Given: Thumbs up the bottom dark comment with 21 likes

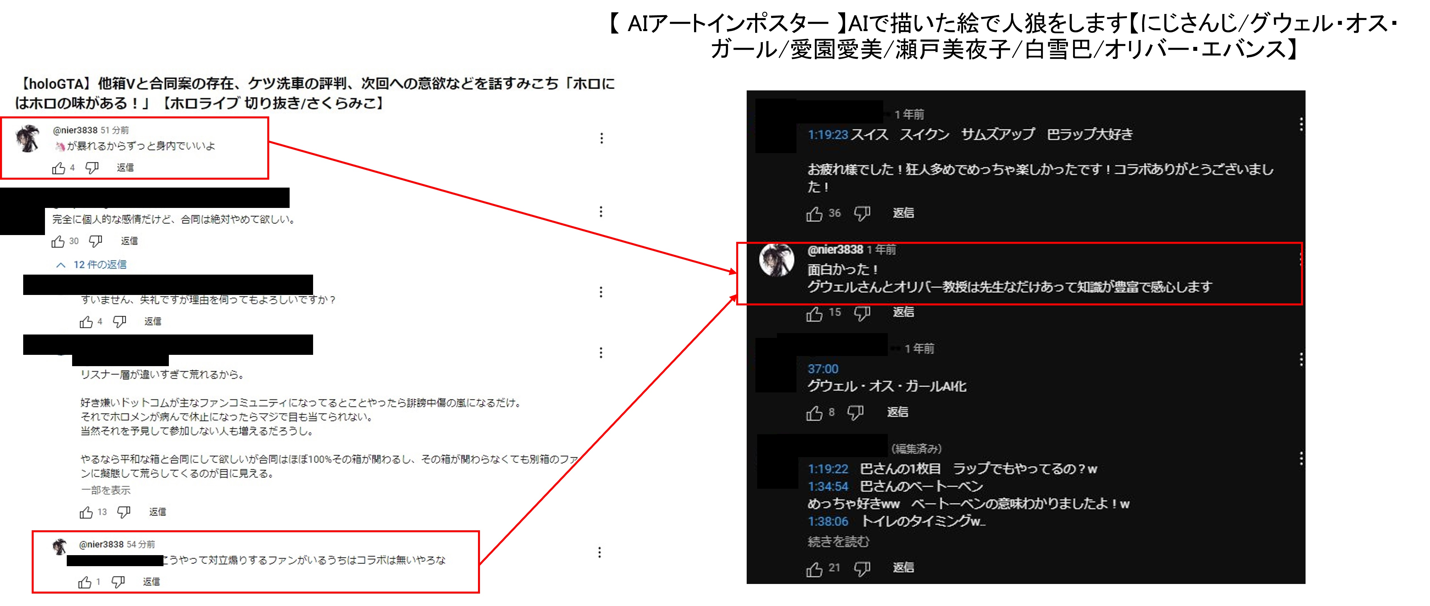Looking at the screenshot, I should coord(814,568).
